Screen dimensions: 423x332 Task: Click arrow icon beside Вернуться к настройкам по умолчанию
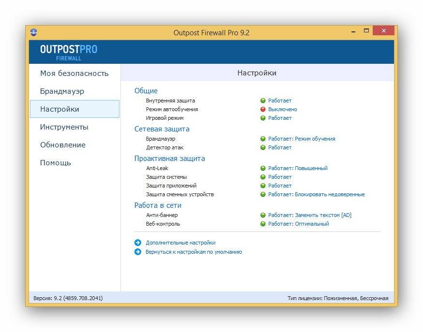click(138, 252)
